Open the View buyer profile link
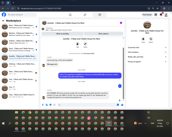The height and width of the screenshot is (137, 172). [89, 53]
